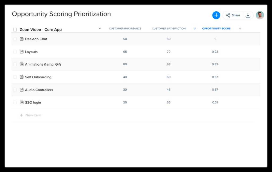
Task: Click the item icon beside Layouts
Action: pos(22,52)
